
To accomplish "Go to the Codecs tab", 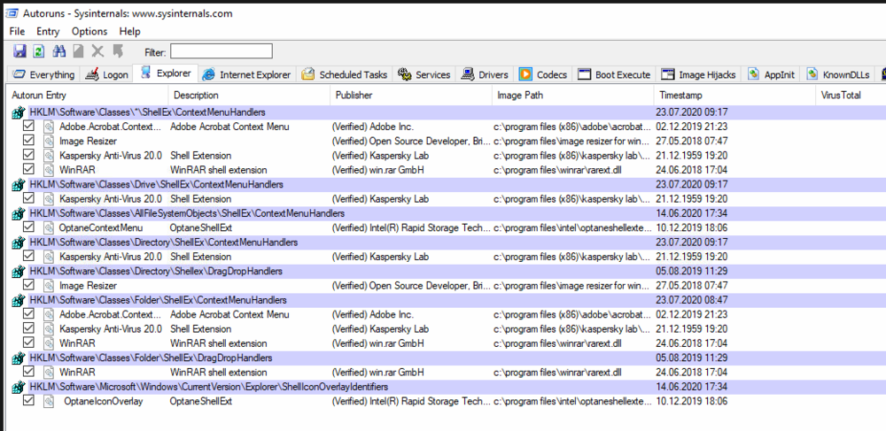I will pyautogui.click(x=543, y=74).
